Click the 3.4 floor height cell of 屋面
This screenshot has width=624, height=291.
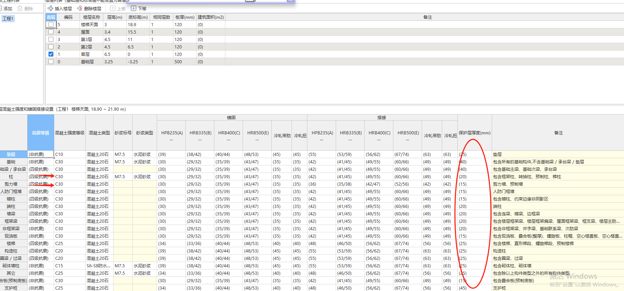(x=115, y=32)
